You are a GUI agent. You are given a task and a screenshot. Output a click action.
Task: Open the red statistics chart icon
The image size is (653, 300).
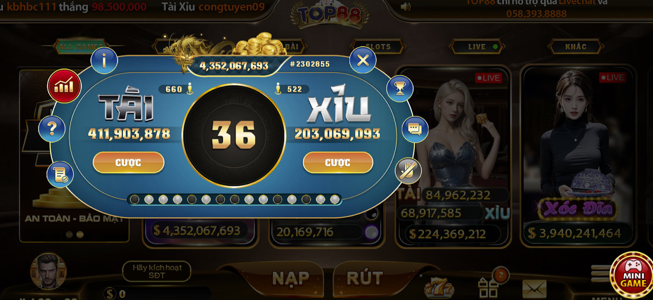64,86
